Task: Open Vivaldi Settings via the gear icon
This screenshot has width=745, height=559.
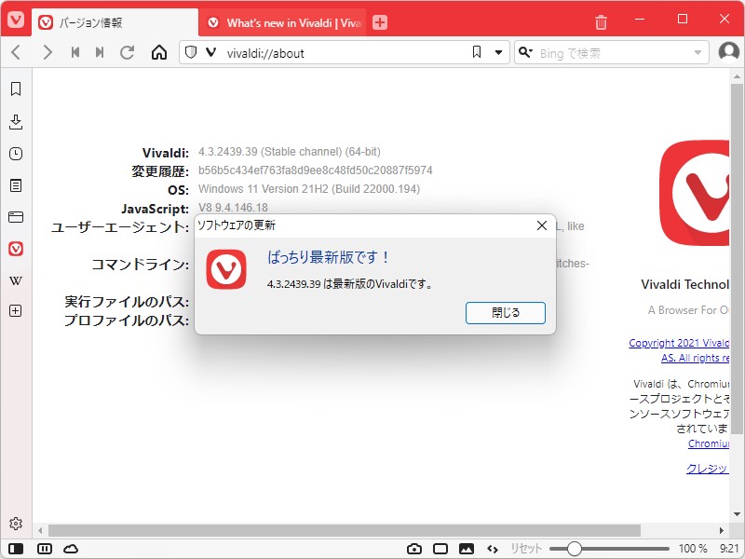Action: [x=16, y=524]
